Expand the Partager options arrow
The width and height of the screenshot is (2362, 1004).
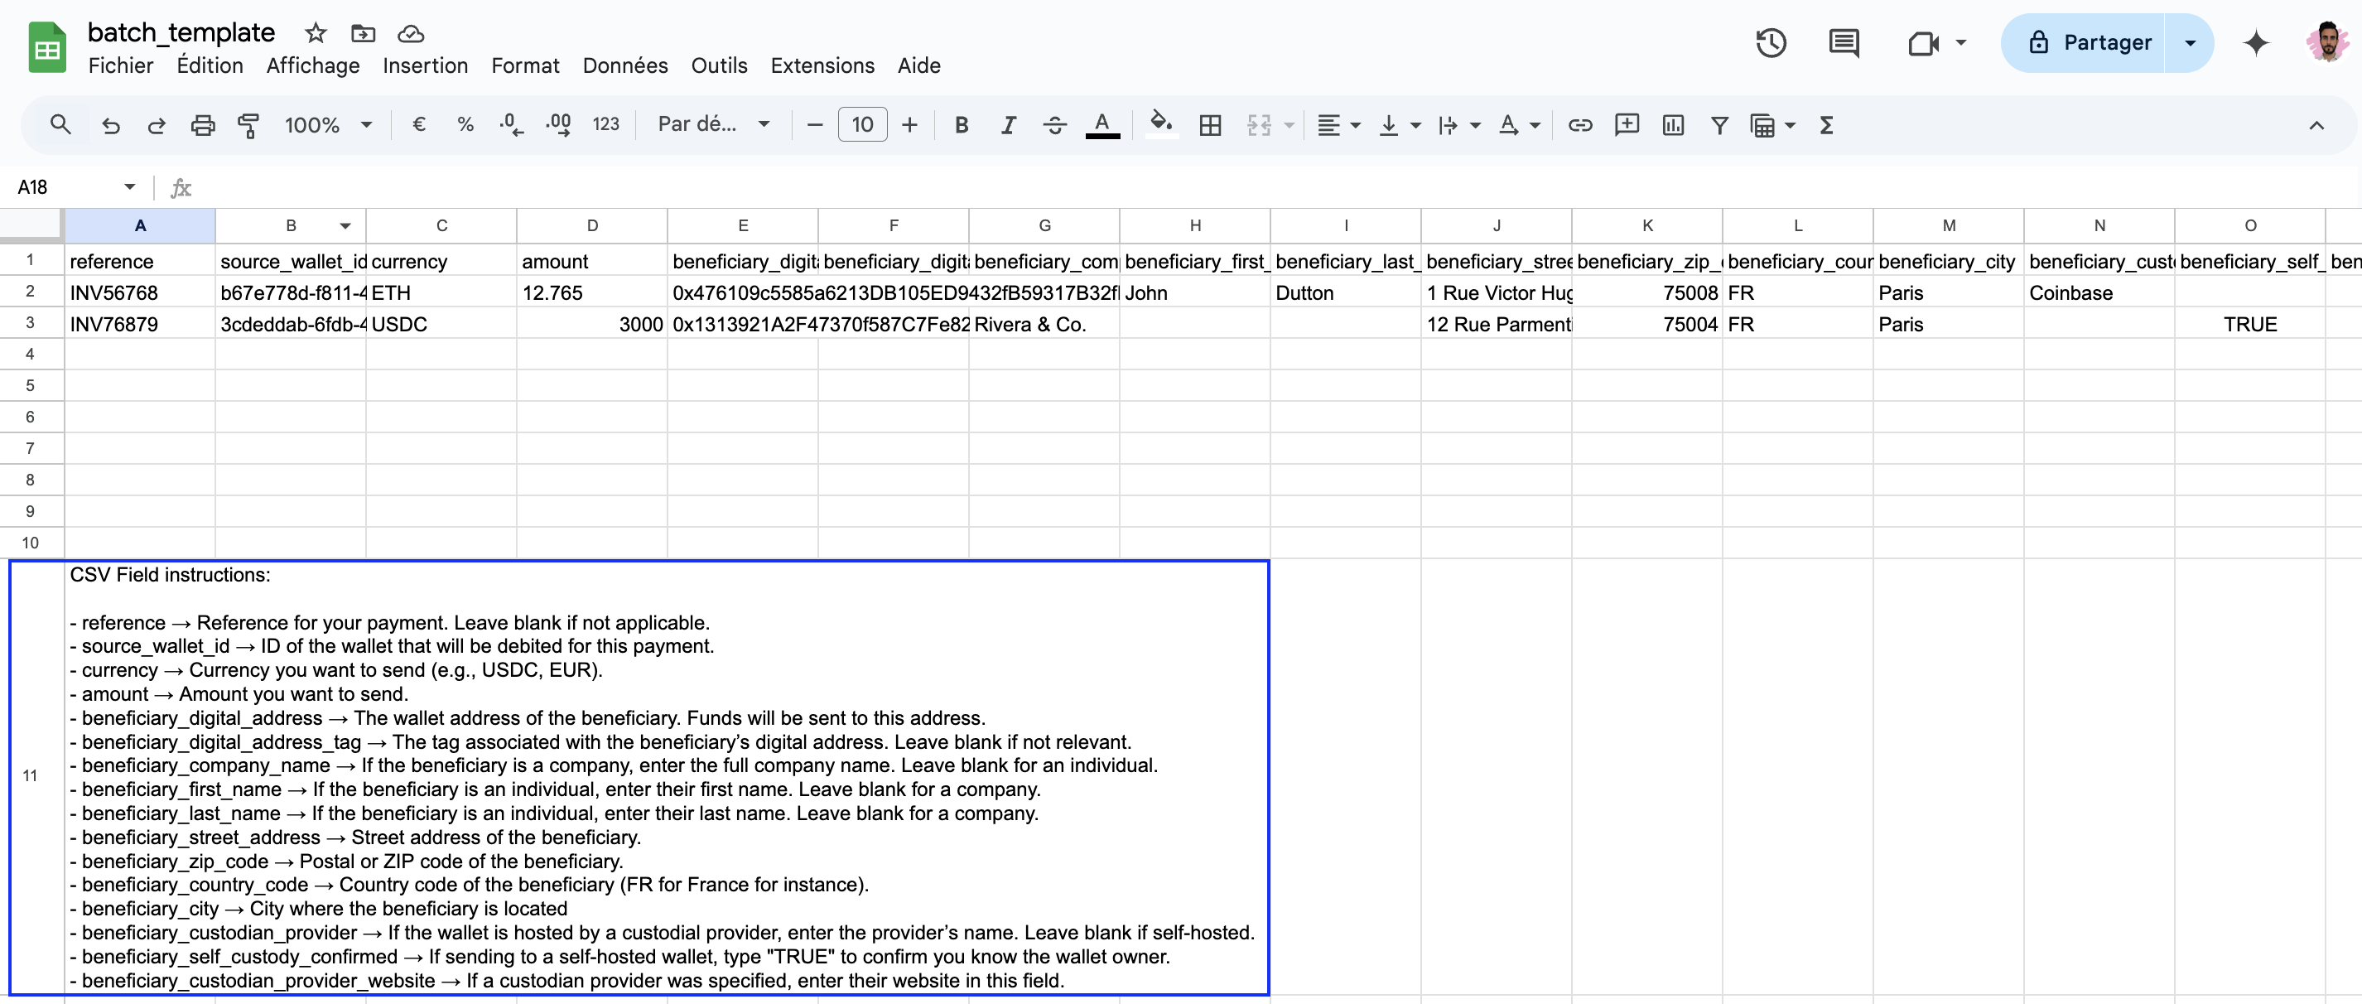pyautogui.click(x=2190, y=43)
